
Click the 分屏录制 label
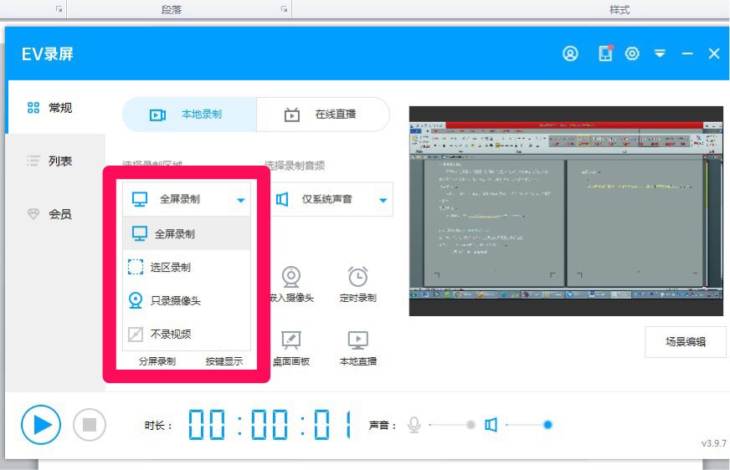tap(157, 361)
